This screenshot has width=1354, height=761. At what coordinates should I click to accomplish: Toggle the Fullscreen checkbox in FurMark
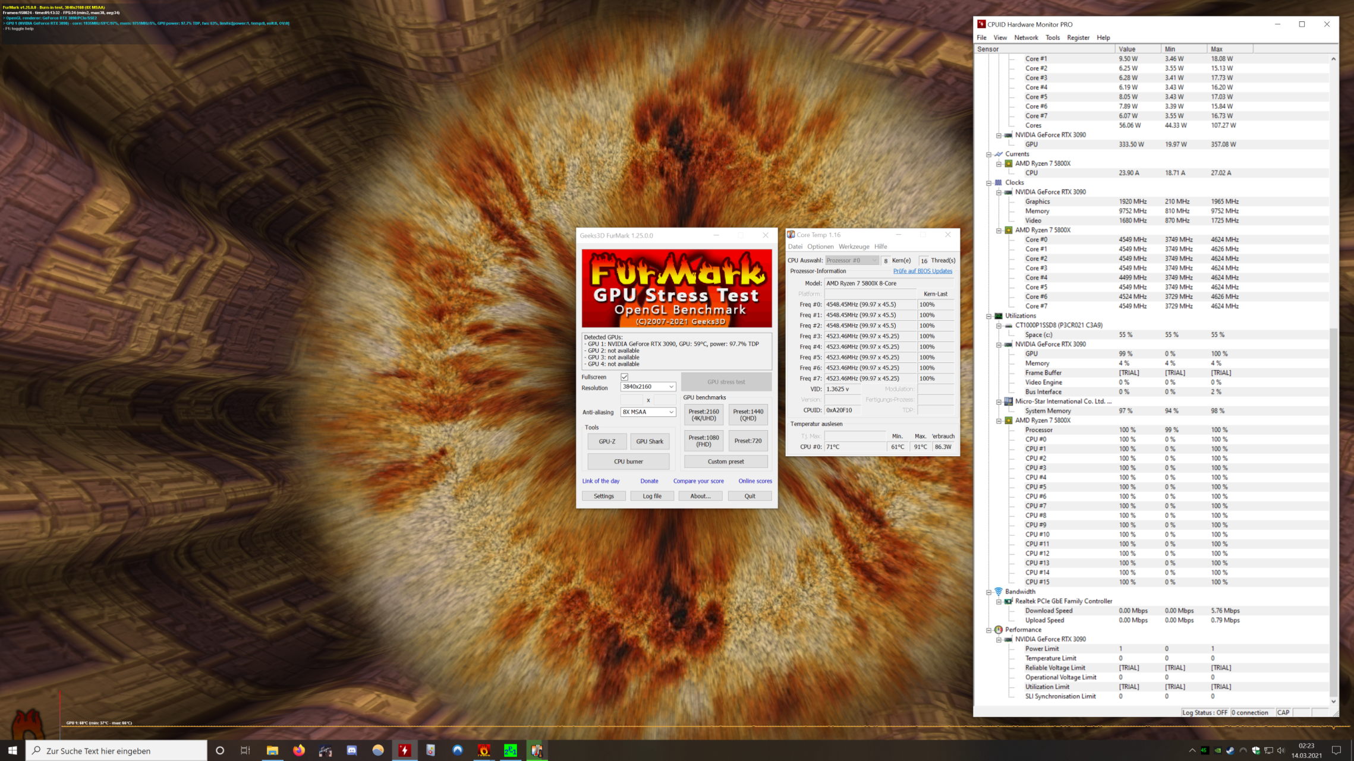624,377
